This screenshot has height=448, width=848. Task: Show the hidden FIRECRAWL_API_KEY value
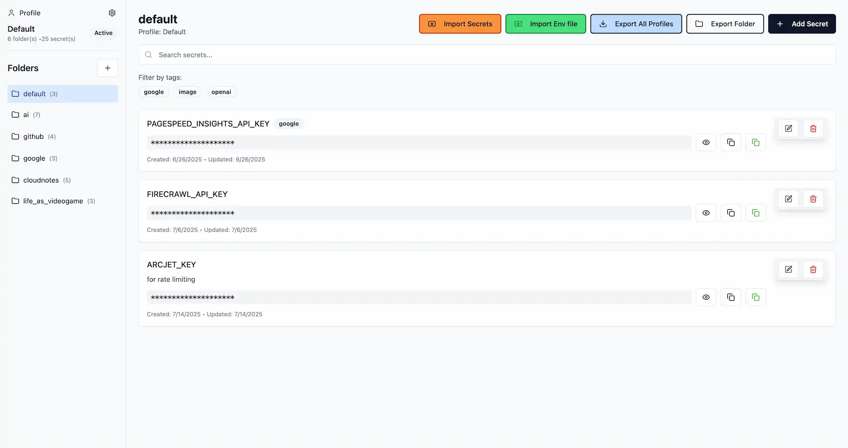click(x=706, y=213)
